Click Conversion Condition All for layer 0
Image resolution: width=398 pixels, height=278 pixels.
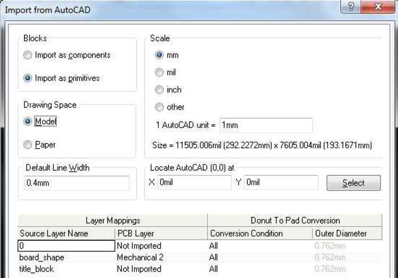tap(260, 246)
